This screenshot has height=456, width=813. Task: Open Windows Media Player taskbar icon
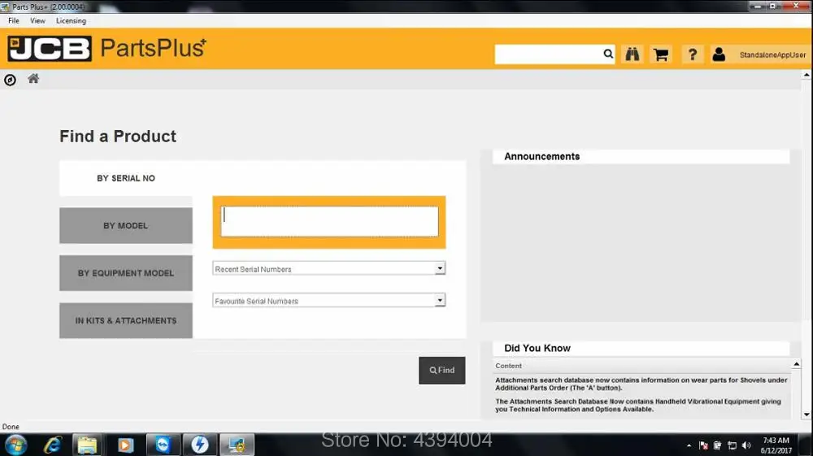tap(125, 445)
